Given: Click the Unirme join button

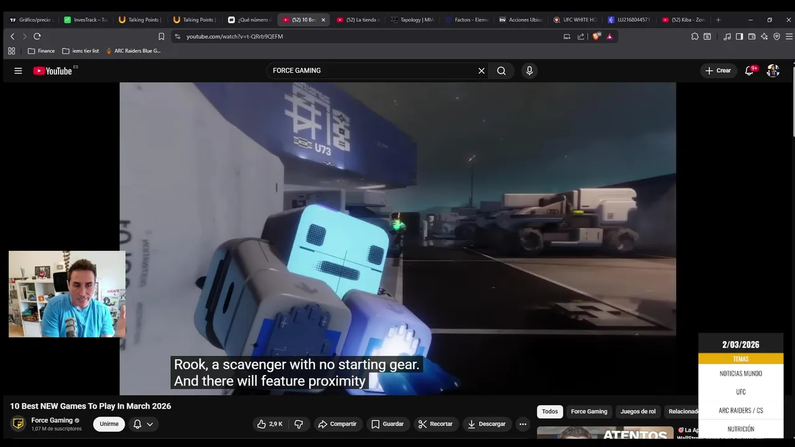Looking at the screenshot, I should pos(109,424).
